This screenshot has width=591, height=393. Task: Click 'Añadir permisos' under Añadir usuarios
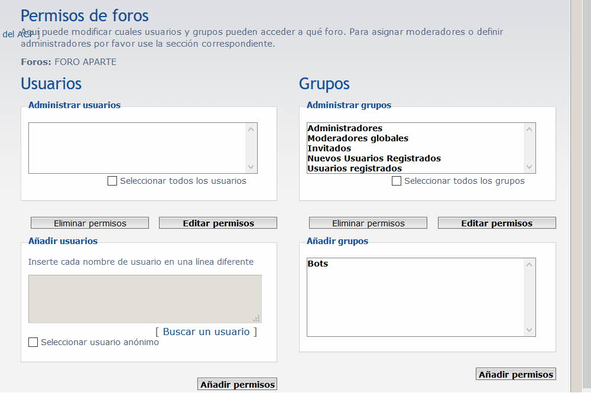[x=238, y=384]
